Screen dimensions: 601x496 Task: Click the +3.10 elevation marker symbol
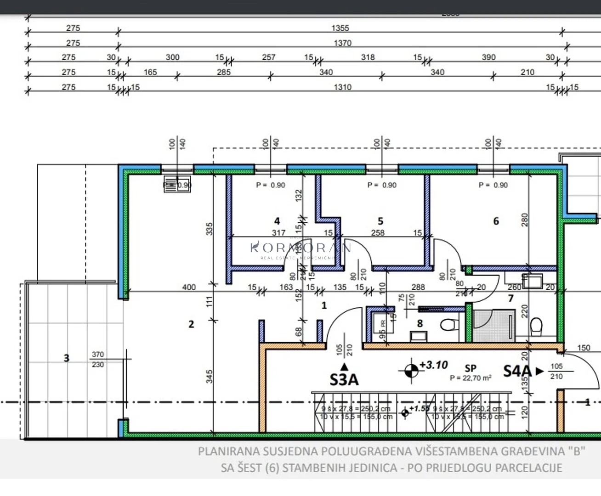(411, 370)
